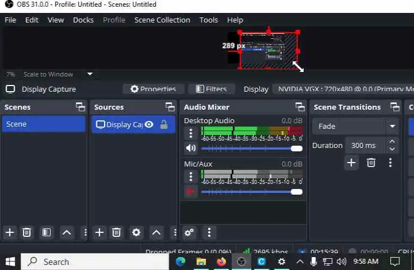The height and width of the screenshot is (270, 414).
Task: Click the taskbar Search box
Action: pyautogui.click(x=95, y=262)
